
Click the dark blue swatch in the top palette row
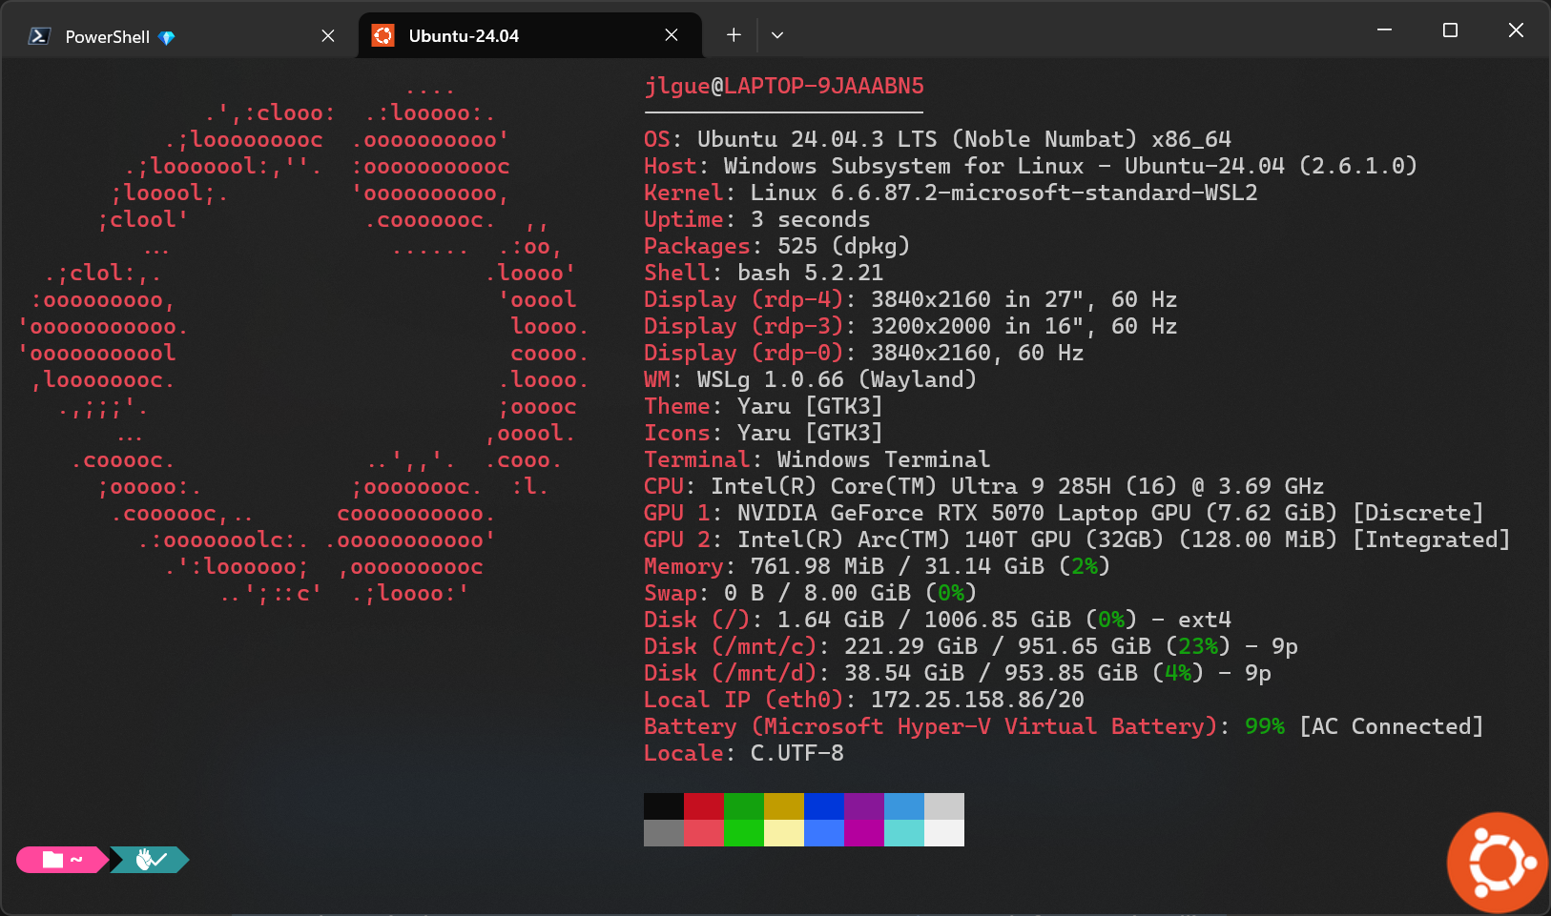(x=824, y=805)
